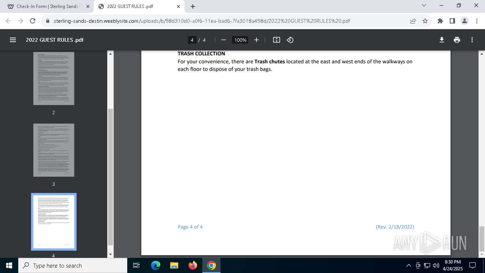
Task: Close the Check-In Form tab
Action: 88,6
